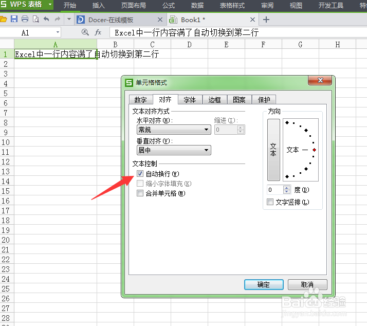Select column B header
Screen dimensions: 367x326
[x=115, y=44]
